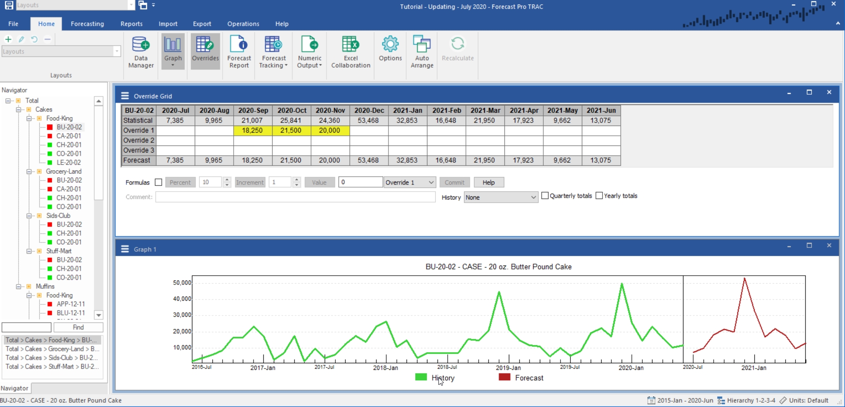Screen dimensions: 845x407
Task: Click the override value input field
Action: pos(361,182)
